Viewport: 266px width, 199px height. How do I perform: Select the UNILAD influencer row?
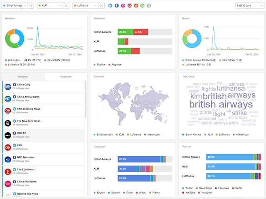[43, 135]
